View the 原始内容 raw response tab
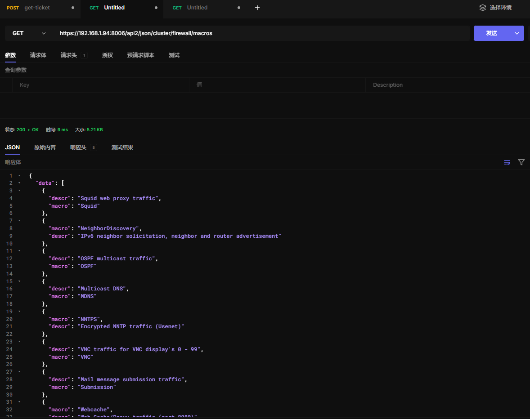 coord(45,147)
